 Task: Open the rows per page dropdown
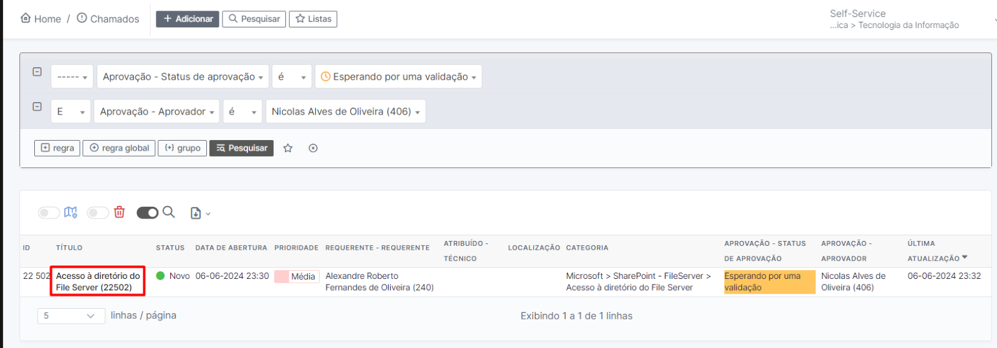pos(68,316)
